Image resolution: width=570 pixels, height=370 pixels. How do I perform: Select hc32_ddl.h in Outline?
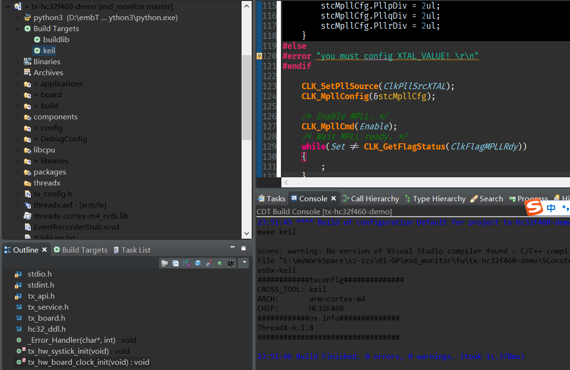coord(47,329)
